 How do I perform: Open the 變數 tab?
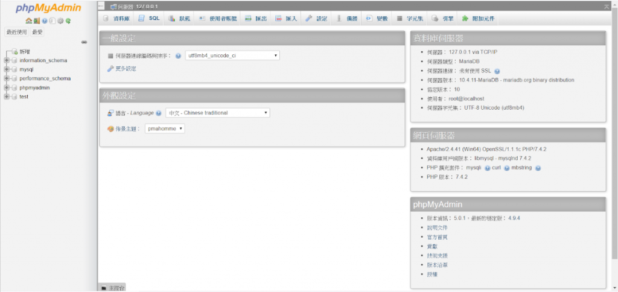[x=377, y=19]
